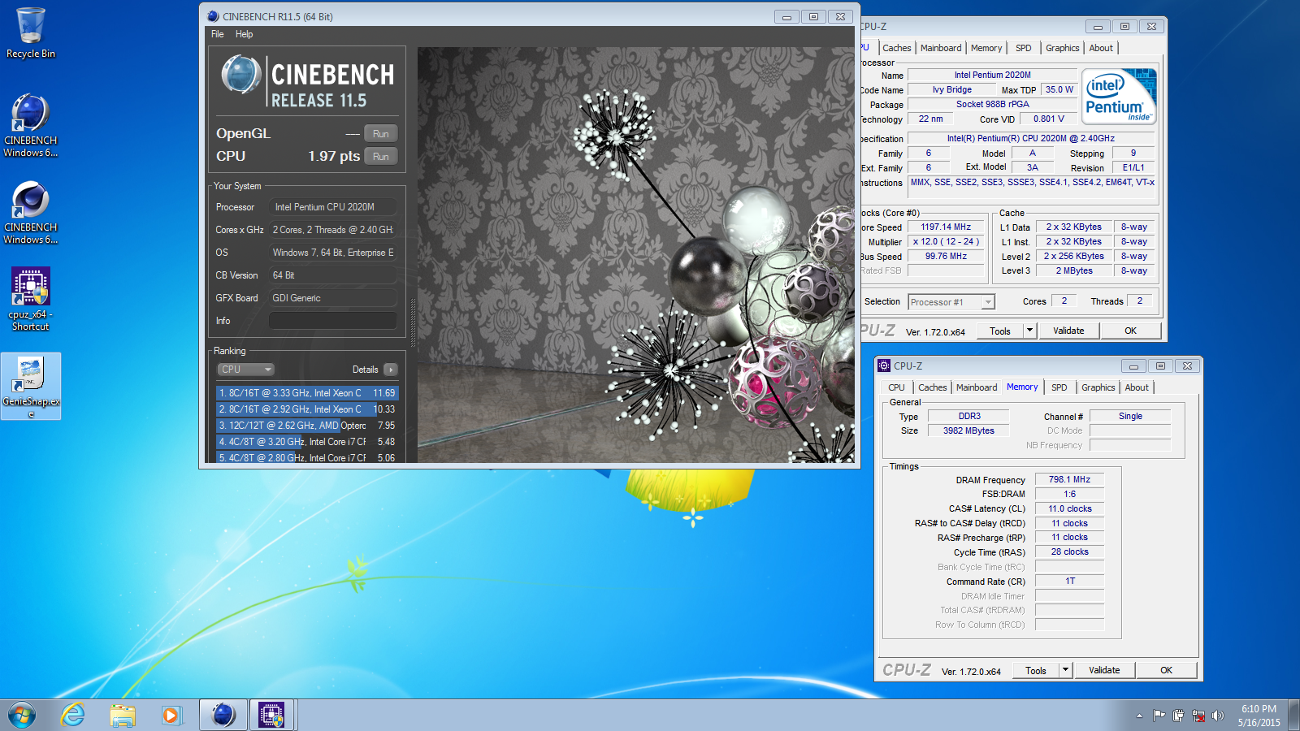Switch to CPU tab in lower CPU-Z window
The height and width of the screenshot is (731, 1300).
896,387
